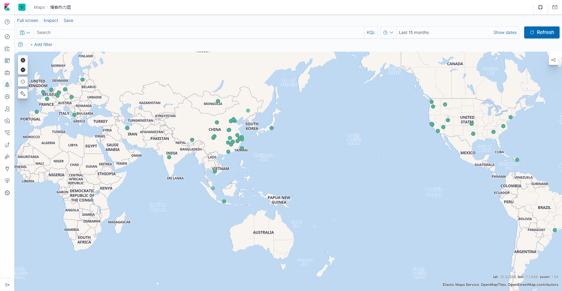Click the fit to data bounds button
This screenshot has height=291, width=562.
tap(23, 82)
